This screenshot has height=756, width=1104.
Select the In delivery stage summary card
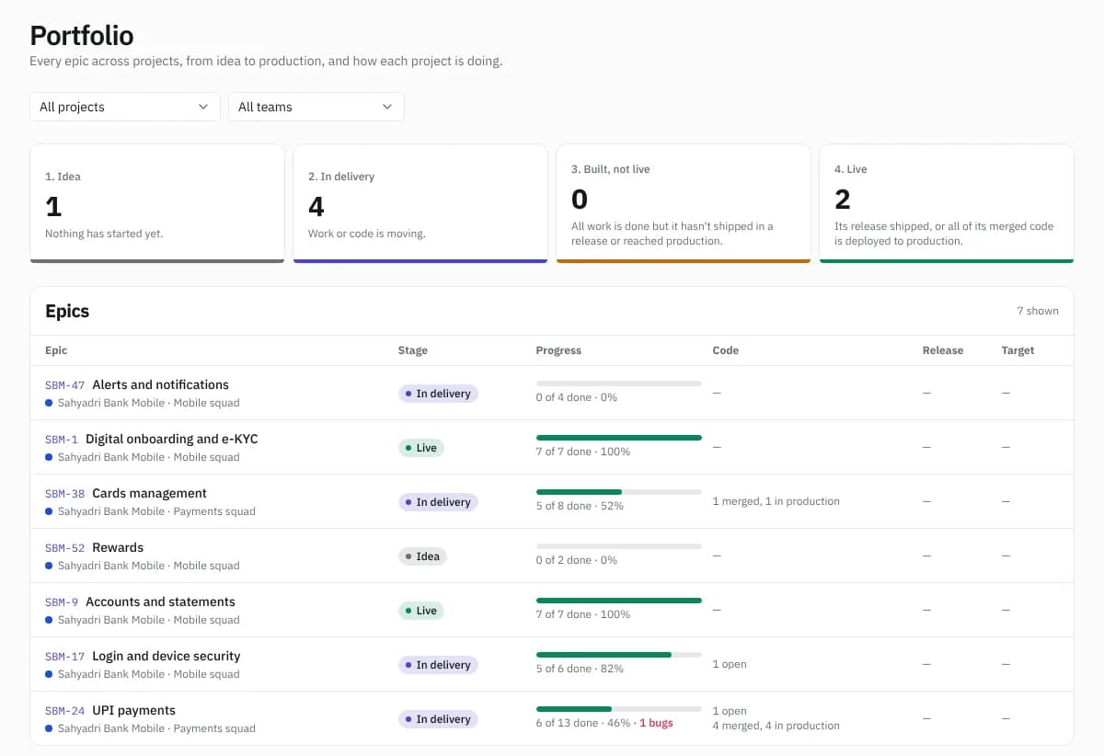(420, 203)
